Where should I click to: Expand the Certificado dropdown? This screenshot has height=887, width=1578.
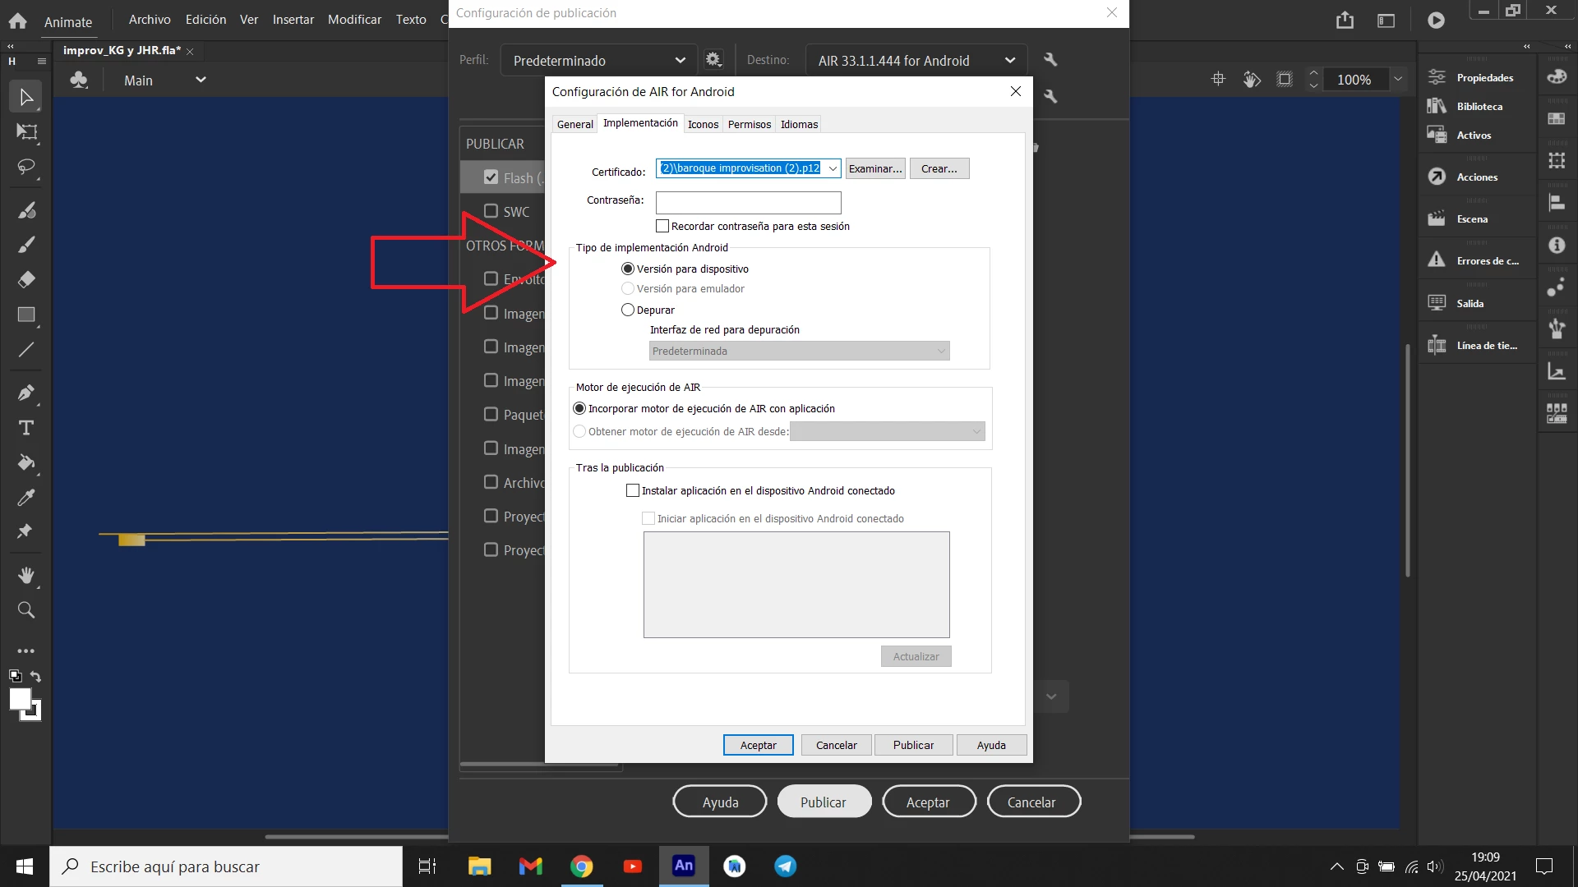click(x=833, y=168)
